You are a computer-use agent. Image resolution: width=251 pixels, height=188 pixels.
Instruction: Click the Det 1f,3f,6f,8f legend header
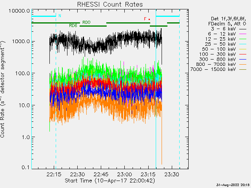(228, 19)
